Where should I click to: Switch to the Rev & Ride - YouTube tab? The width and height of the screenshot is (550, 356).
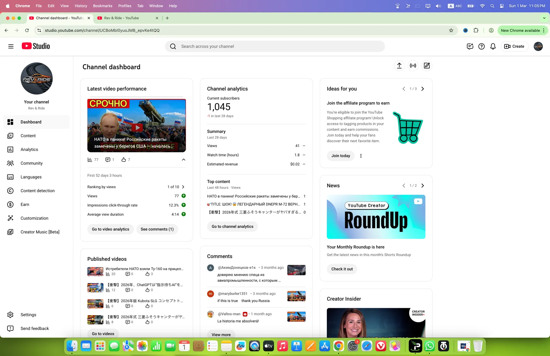coord(127,18)
